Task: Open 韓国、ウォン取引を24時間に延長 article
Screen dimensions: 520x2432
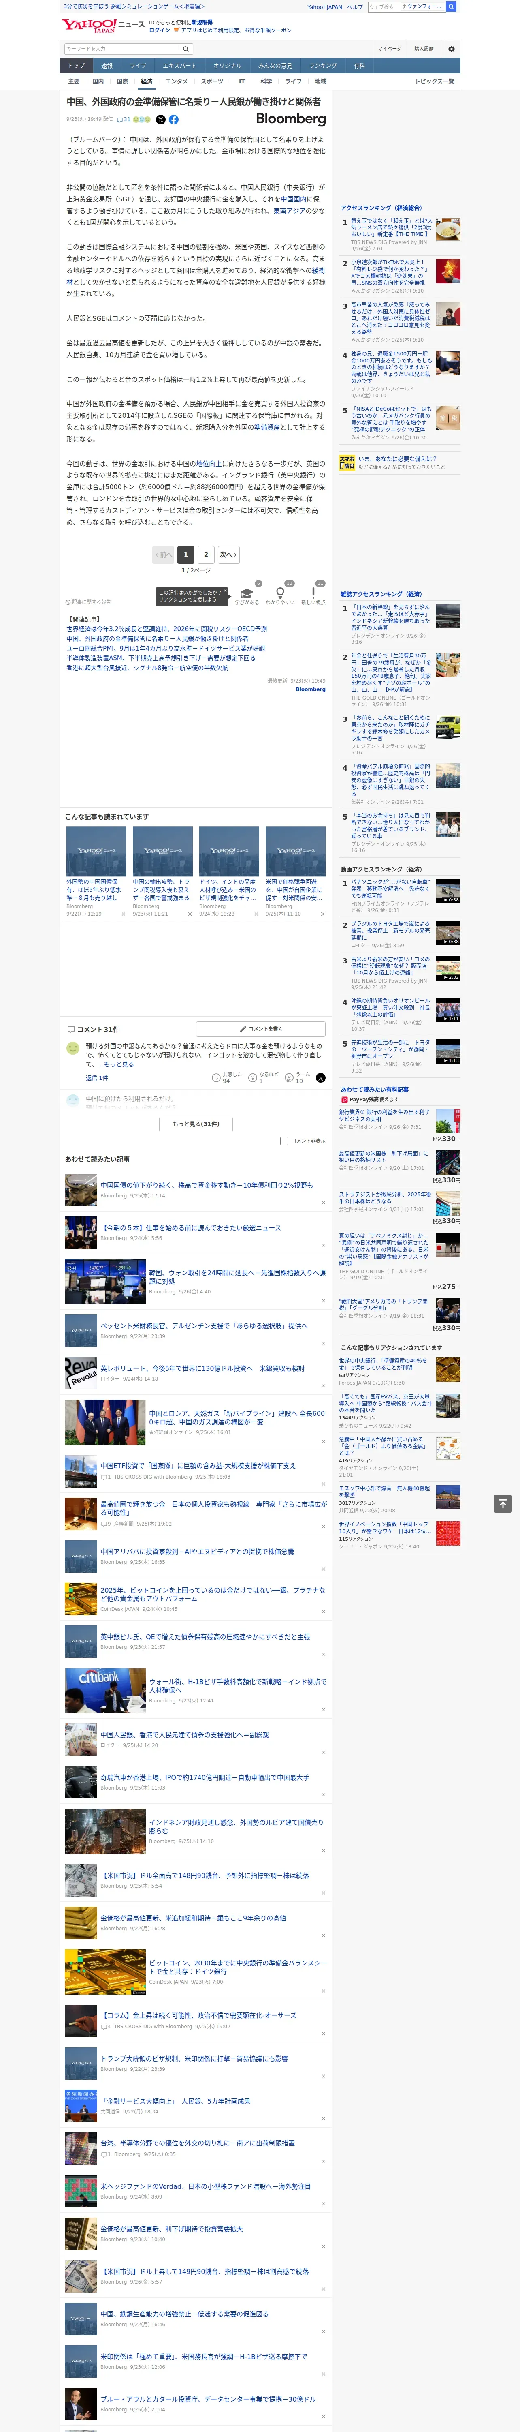Action: coord(237,1276)
